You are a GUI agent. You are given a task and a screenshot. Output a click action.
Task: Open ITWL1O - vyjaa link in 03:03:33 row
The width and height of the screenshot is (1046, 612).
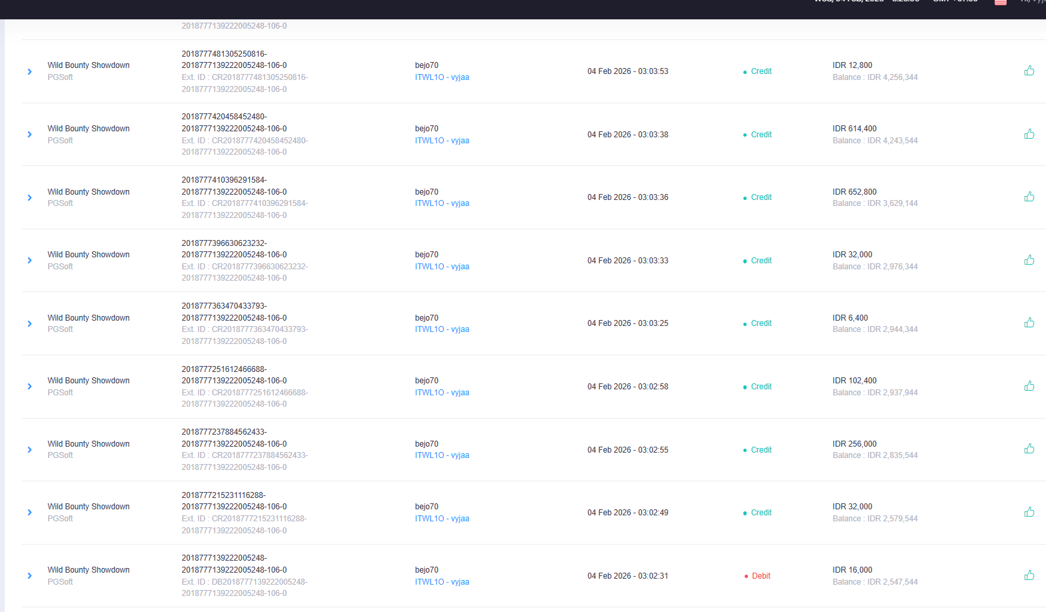[442, 267]
